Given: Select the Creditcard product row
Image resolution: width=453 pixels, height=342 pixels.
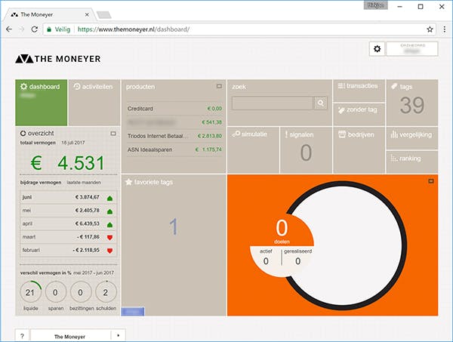Looking at the screenshot, I should coord(174,109).
